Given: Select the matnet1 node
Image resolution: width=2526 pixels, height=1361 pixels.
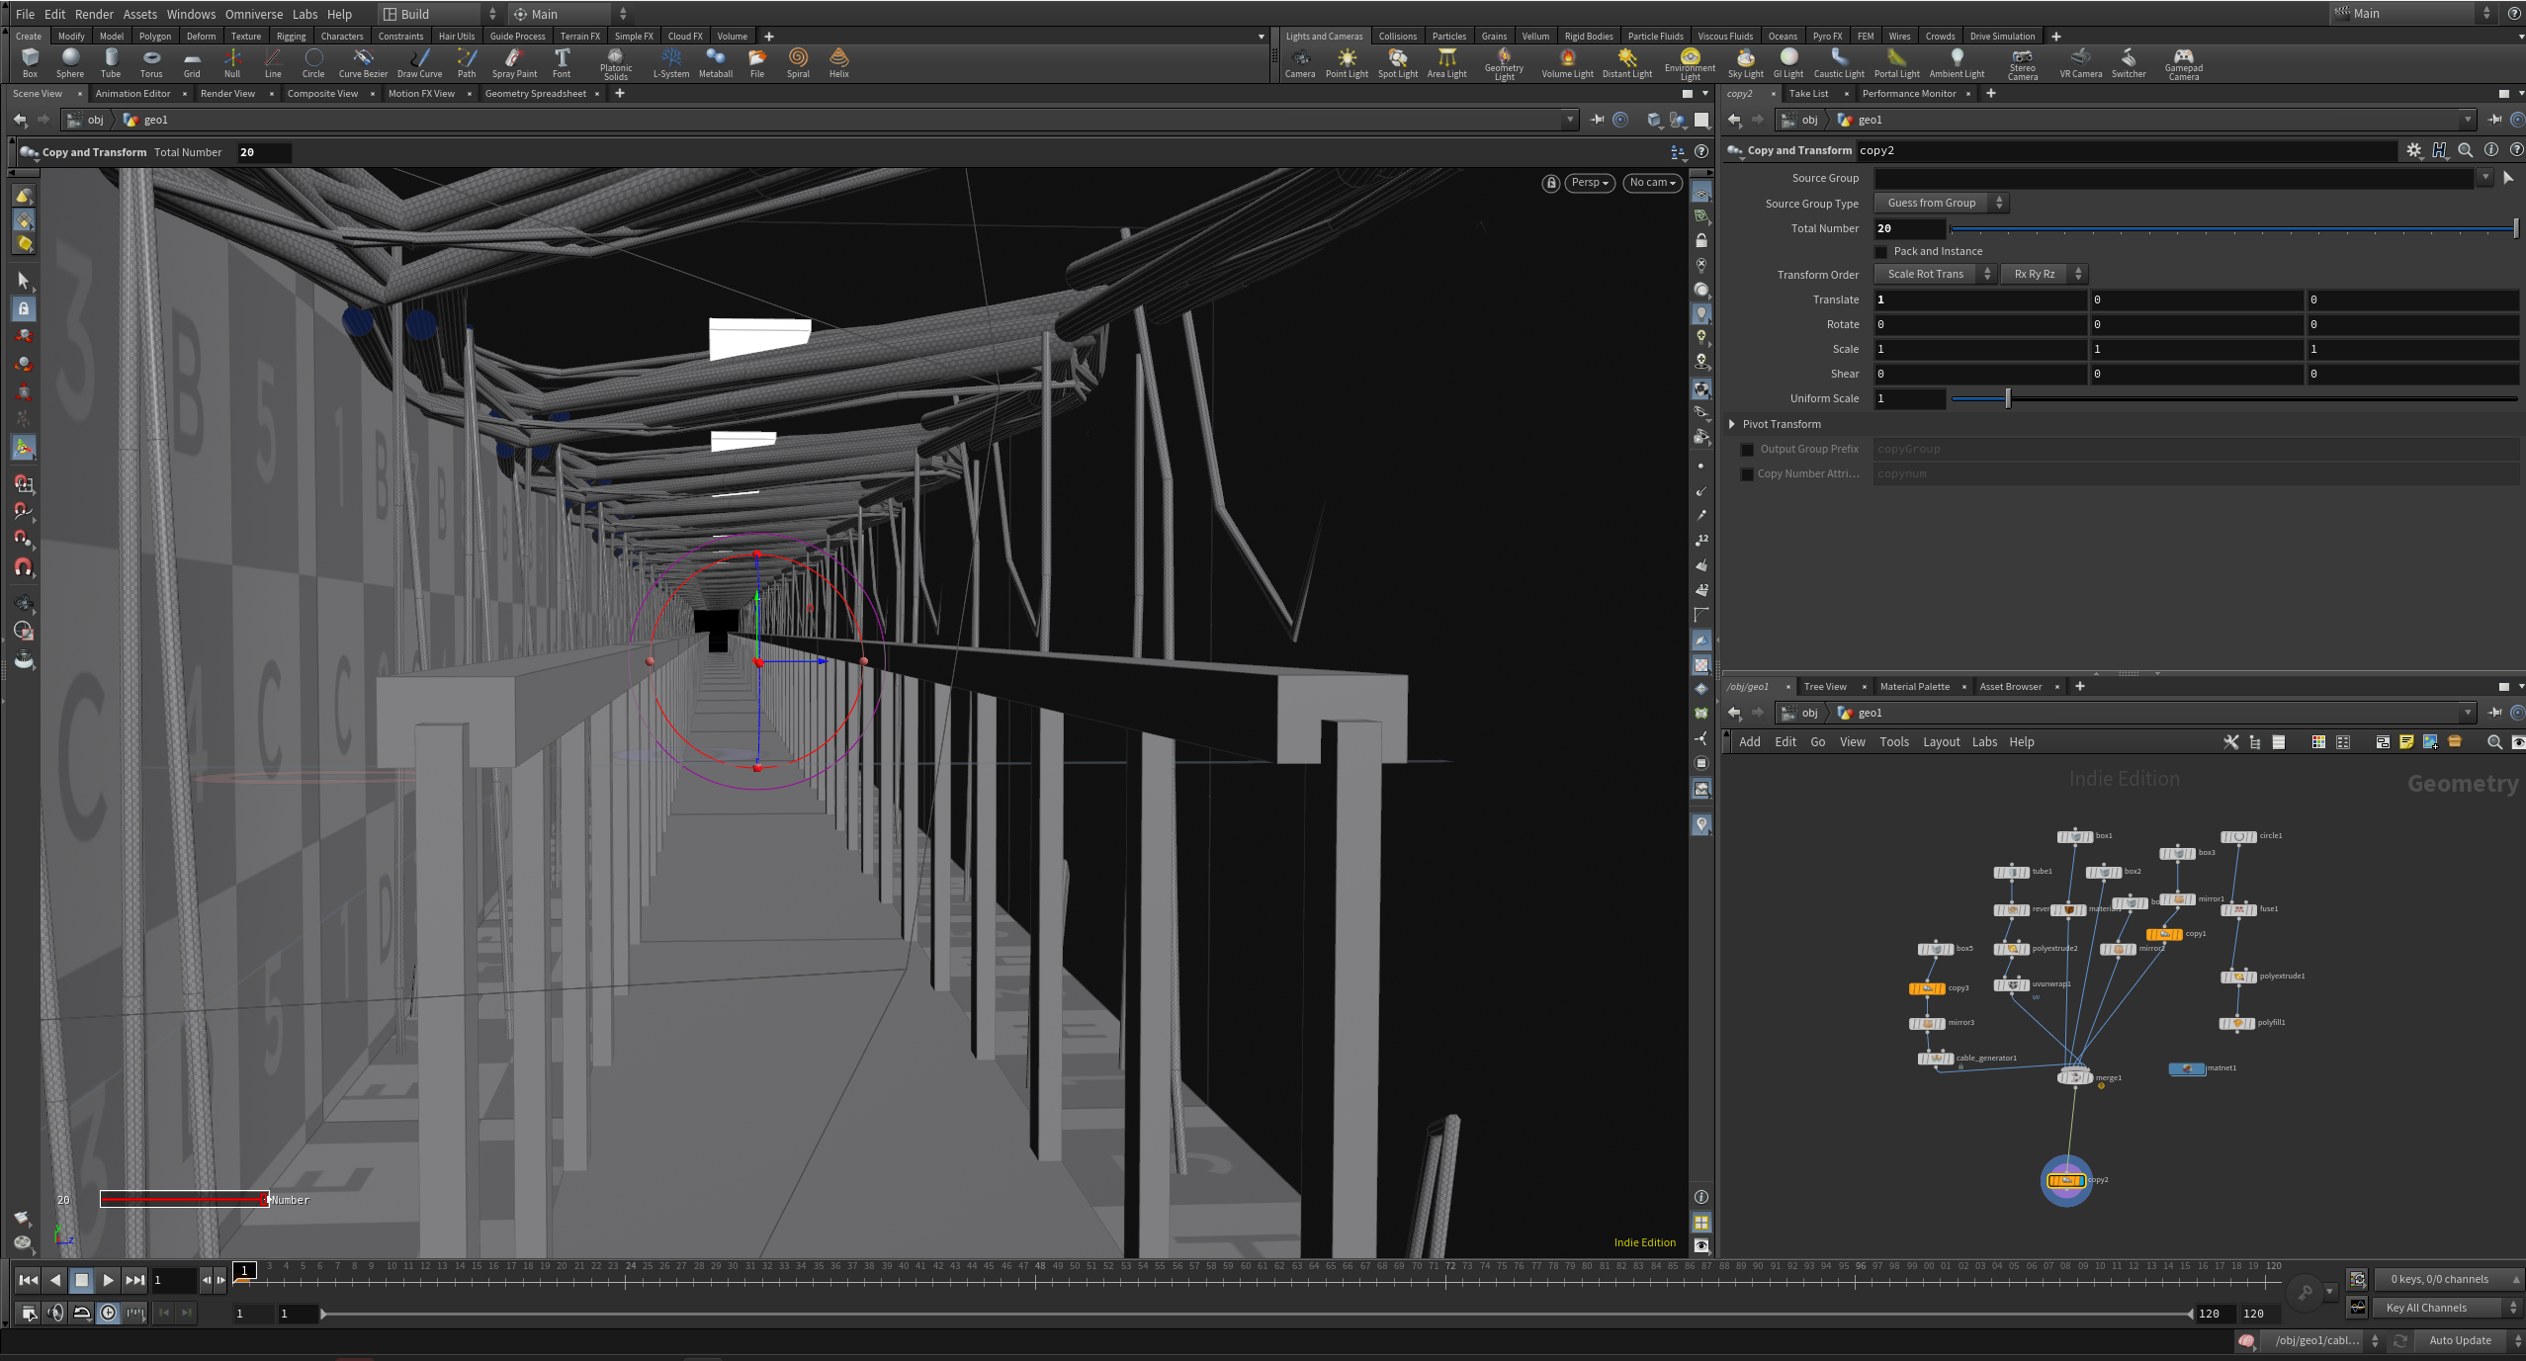Looking at the screenshot, I should (x=2187, y=1068).
